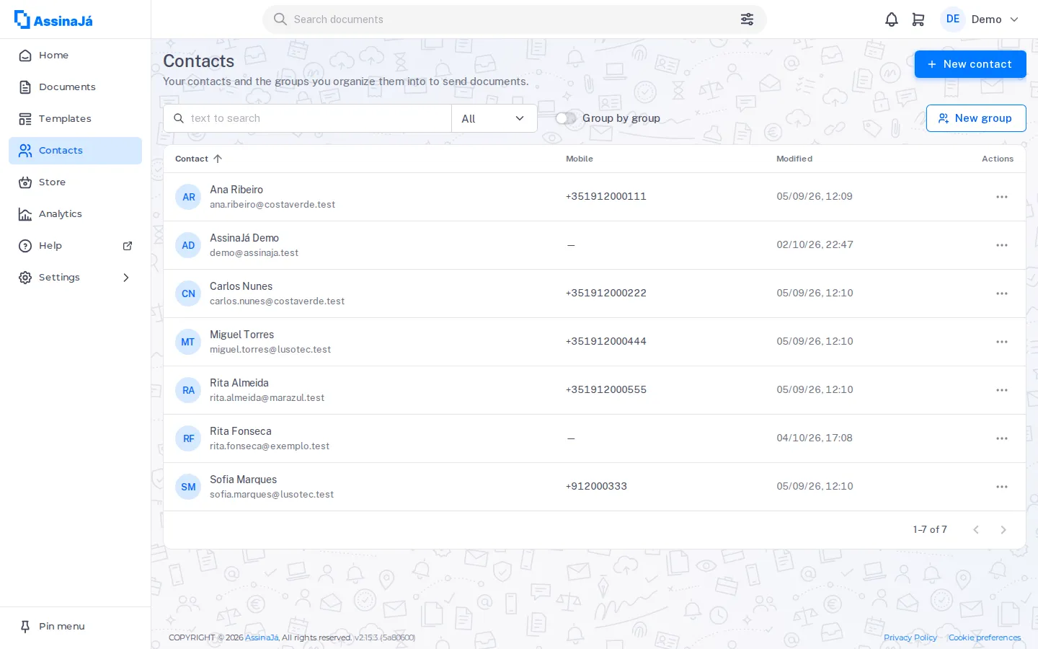Screen dimensions: 1038x649
Task: Enable the Group by group switch
Action: click(x=566, y=118)
